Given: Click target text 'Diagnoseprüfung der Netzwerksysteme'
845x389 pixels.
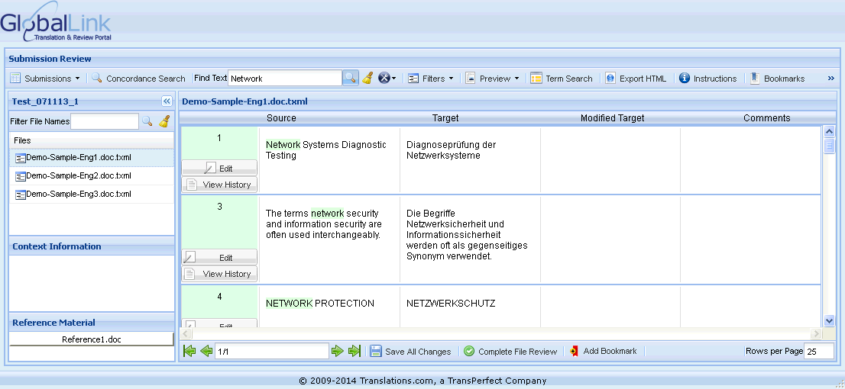Looking at the screenshot, I should coord(451,150).
